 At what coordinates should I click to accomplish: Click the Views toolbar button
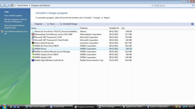pos(51,24)
